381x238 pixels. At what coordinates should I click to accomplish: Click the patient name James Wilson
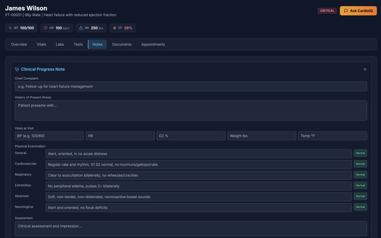pos(26,8)
